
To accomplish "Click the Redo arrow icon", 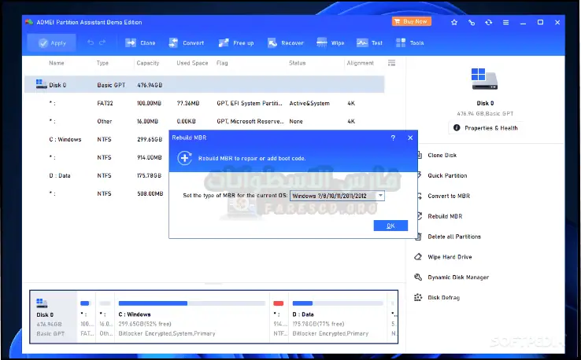I will (x=102, y=43).
